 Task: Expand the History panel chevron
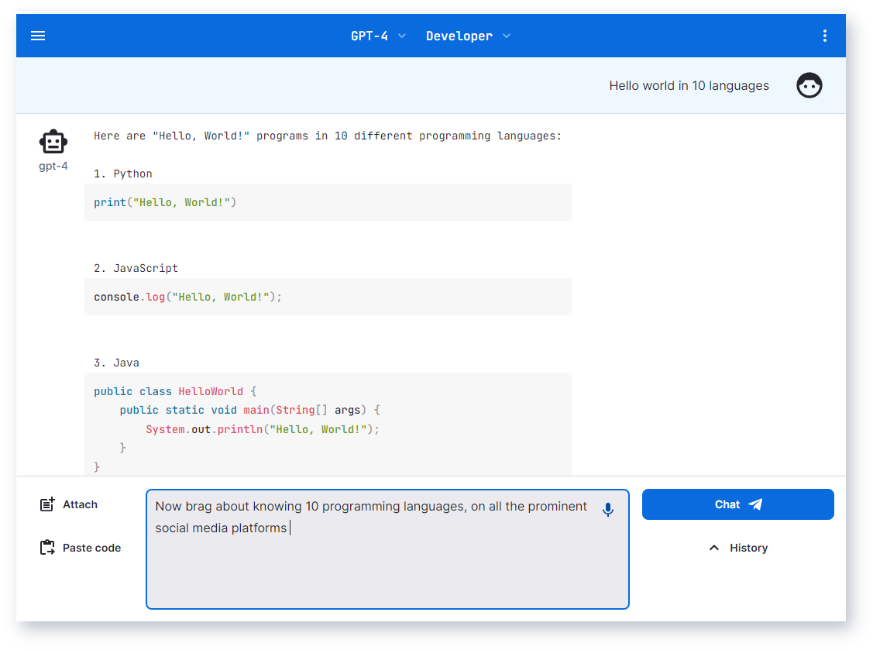(x=713, y=548)
